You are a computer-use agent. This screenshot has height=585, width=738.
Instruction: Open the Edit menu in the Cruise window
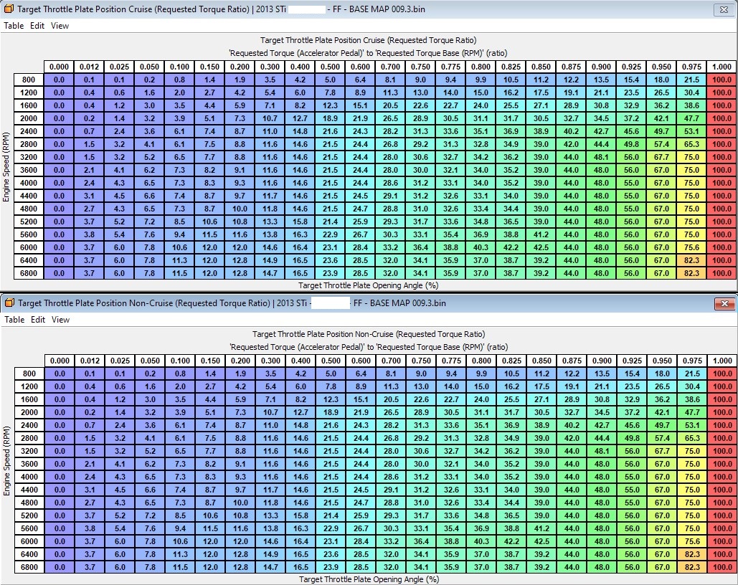(x=37, y=25)
